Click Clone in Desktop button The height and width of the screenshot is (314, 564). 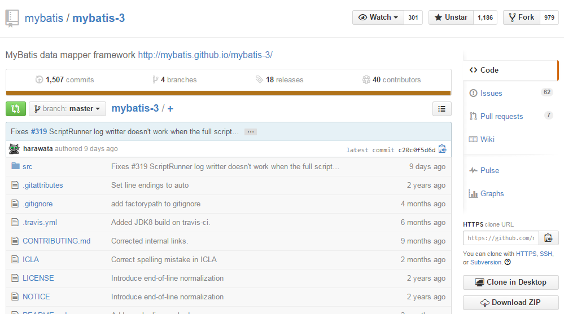(x=511, y=282)
